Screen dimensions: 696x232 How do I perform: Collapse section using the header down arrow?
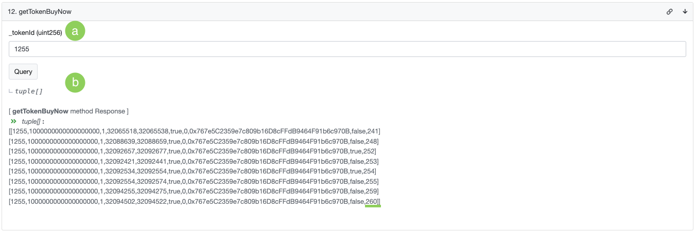[x=685, y=11]
